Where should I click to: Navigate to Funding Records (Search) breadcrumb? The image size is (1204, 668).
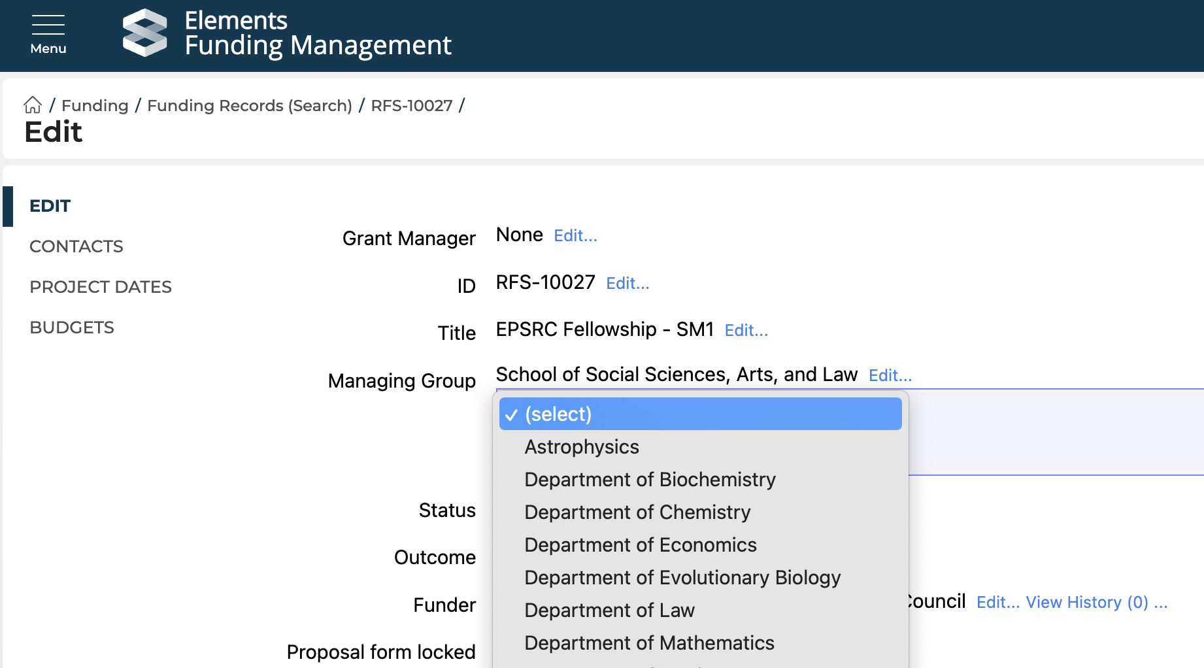tap(249, 105)
